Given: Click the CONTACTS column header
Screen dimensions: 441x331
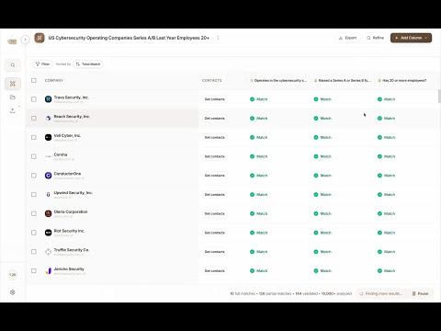Looking at the screenshot, I should tap(211, 80).
